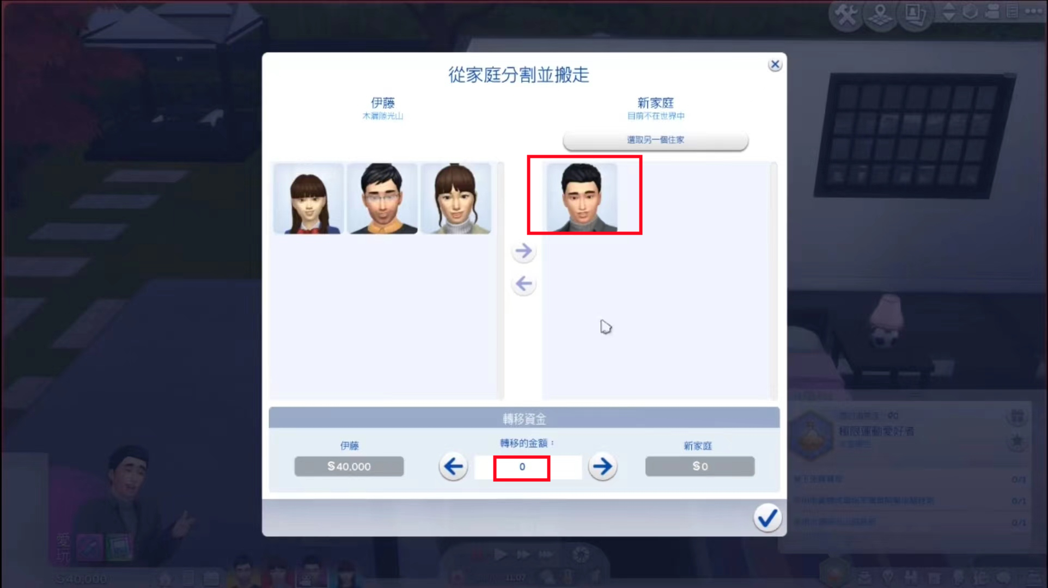Select the woman in turtleneck portrait
Viewport: 1048px width, 588px height.
coord(456,199)
